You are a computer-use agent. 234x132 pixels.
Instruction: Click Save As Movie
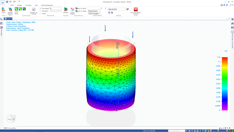pos(81,8)
